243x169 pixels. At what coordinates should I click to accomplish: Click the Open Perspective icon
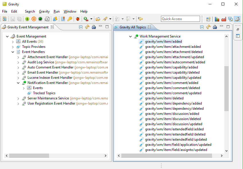209,19
